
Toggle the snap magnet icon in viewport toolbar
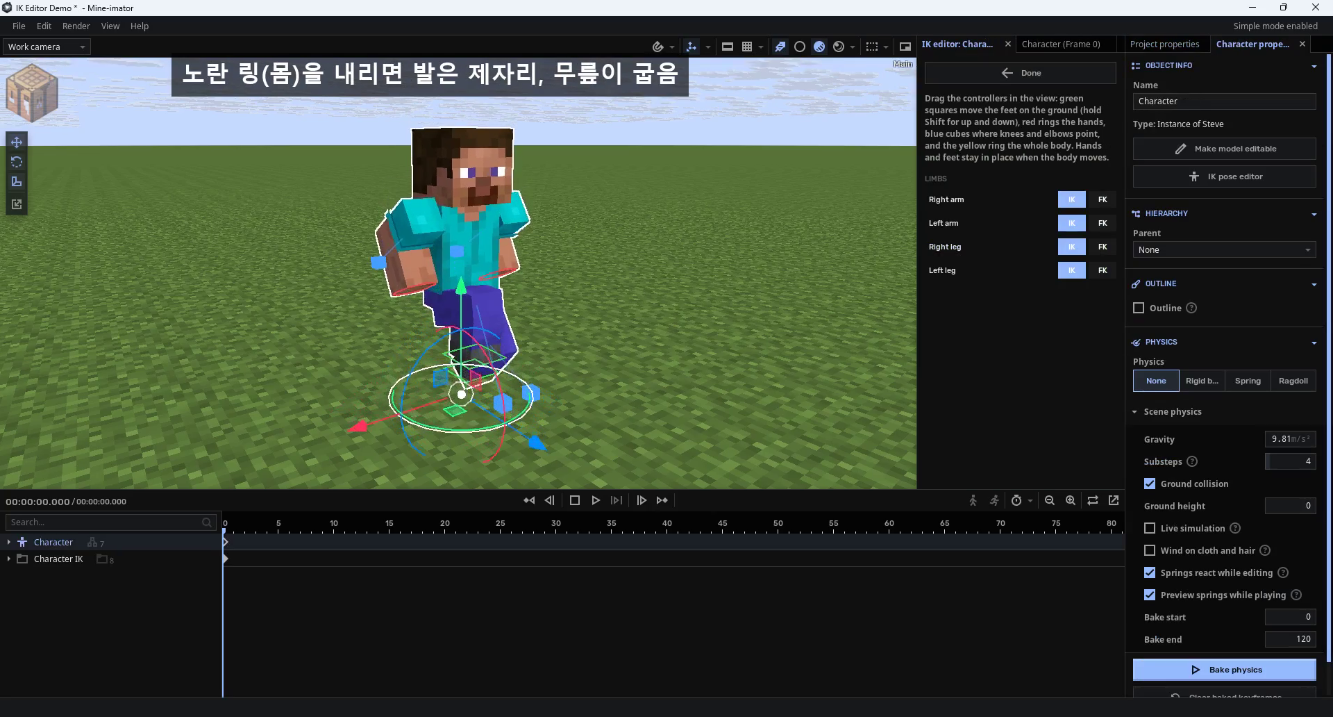click(x=657, y=47)
